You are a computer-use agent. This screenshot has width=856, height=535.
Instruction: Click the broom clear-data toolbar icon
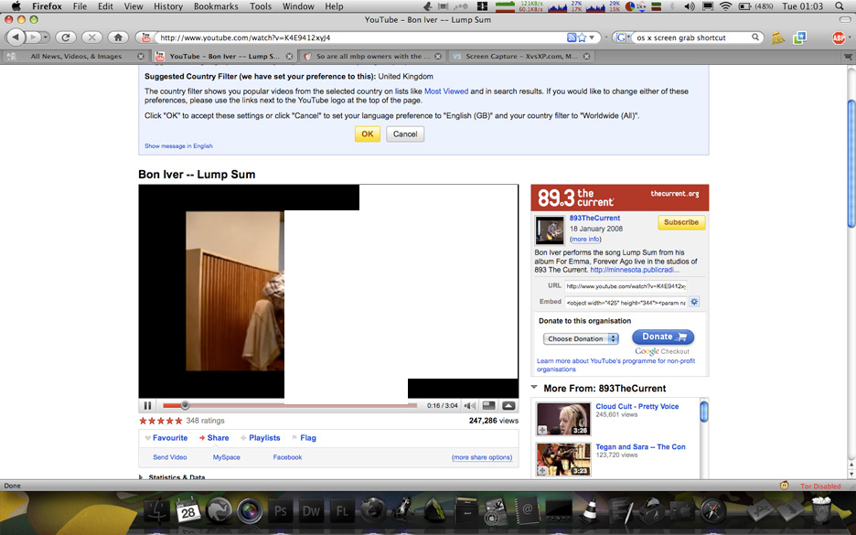tap(778, 37)
